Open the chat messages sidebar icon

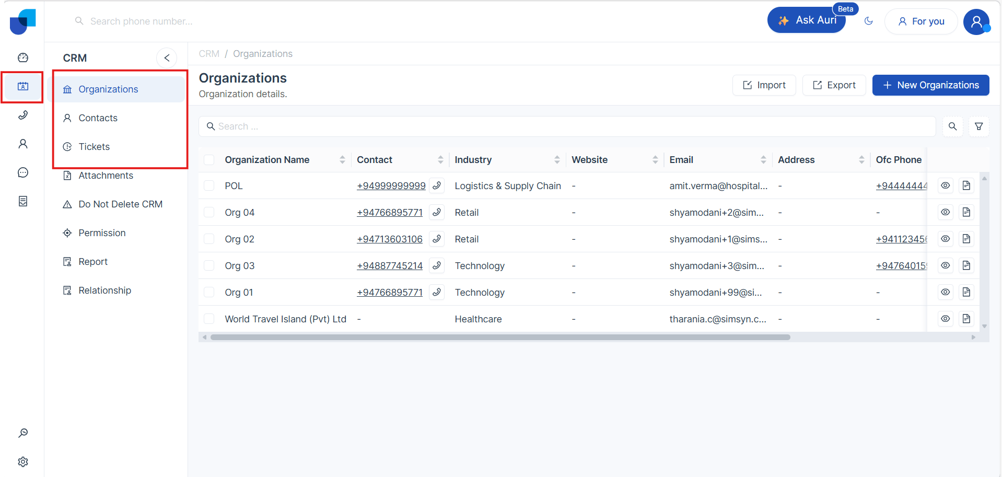[x=23, y=172]
